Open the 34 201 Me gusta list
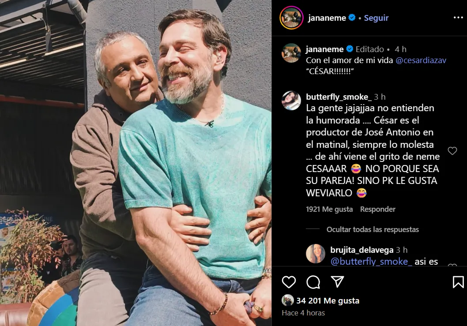This screenshot has width=467, height=326. point(328,301)
